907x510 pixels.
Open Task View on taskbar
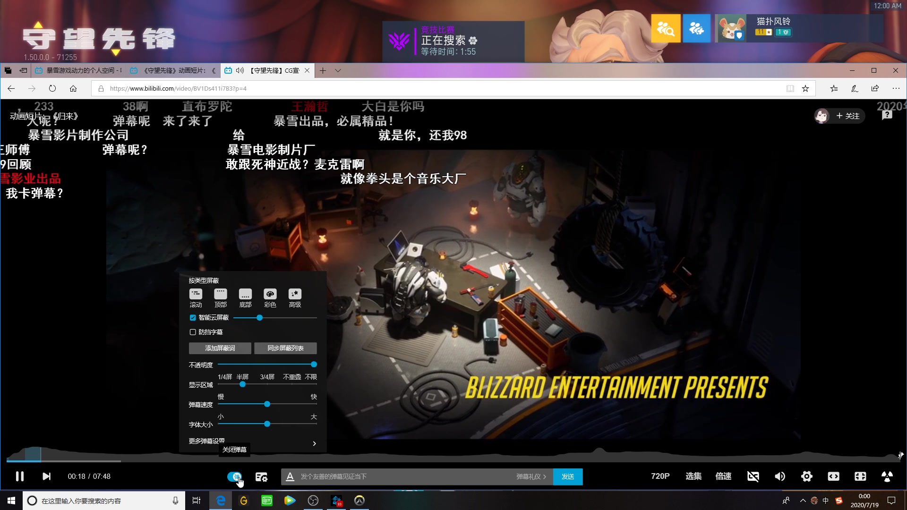[x=197, y=501]
